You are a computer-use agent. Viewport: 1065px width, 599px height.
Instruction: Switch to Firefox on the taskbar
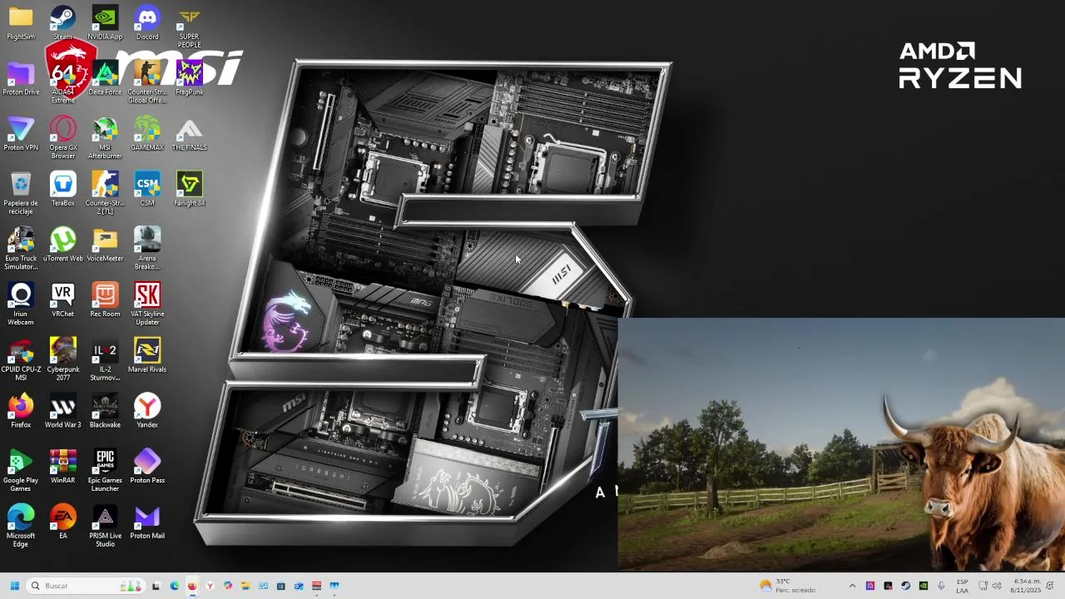click(x=192, y=586)
